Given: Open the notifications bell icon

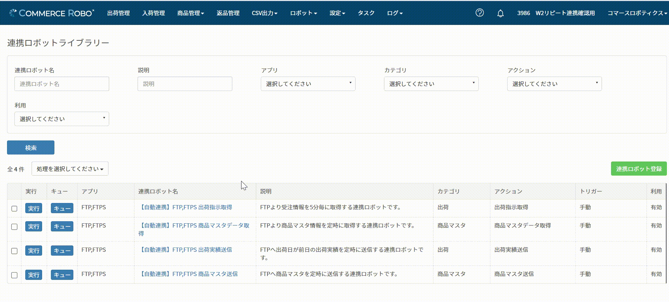Looking at the screenshot, I should click(501, 13).
